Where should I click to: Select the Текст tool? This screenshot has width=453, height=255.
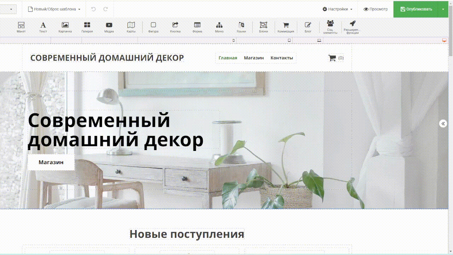[43, 27]
